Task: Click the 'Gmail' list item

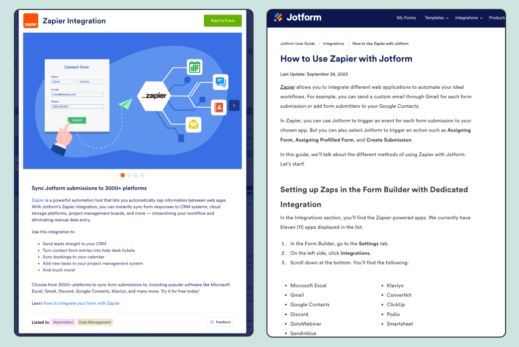Action: coord(297,295)
